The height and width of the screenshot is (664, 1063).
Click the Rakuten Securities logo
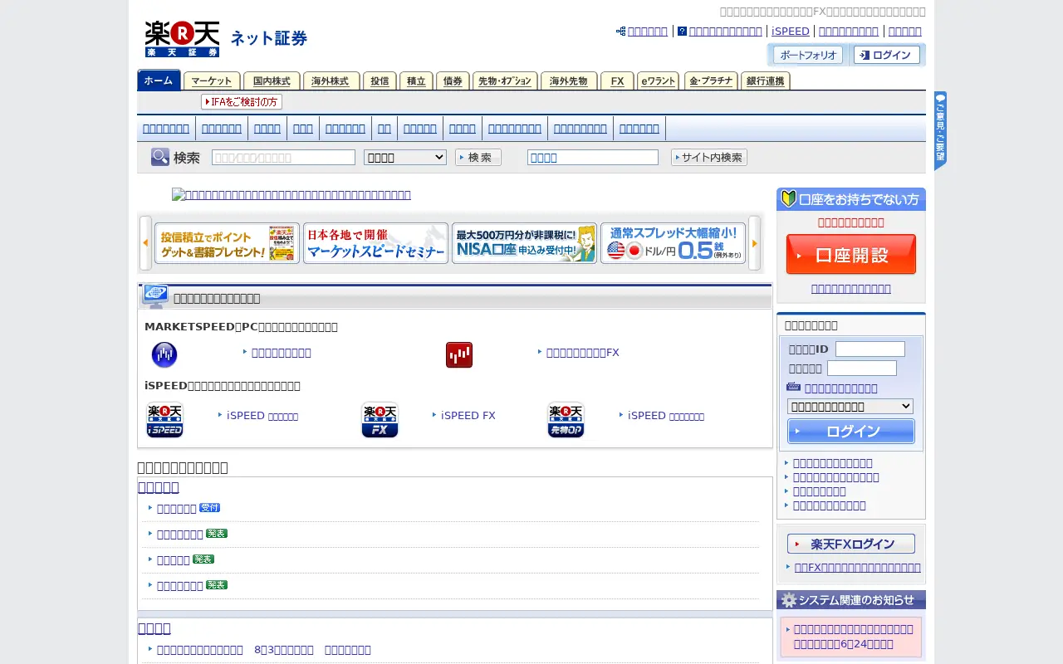[182, 38]
